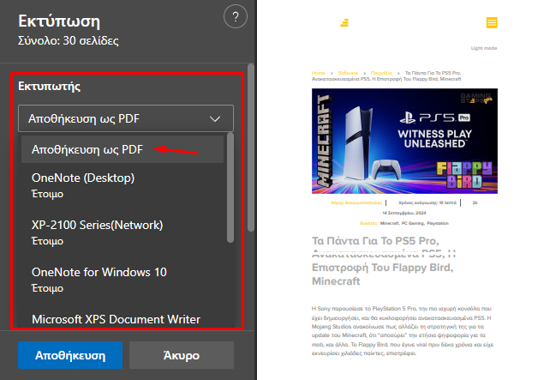Click the printer list scrollbar
This screenshot has width=550, height=380.
(x=230, y=188)
